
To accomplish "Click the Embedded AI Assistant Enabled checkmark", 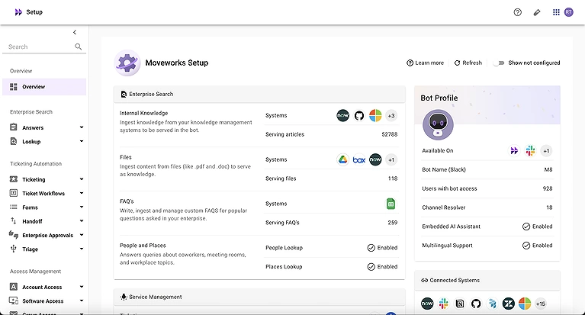I will click(x=526, y=227).
